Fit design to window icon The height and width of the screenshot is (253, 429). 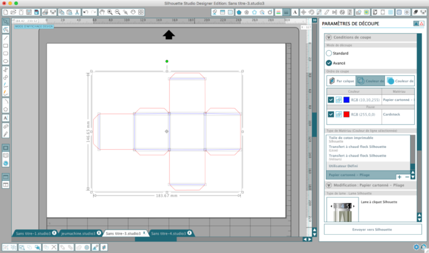click(x=140, y=12)
